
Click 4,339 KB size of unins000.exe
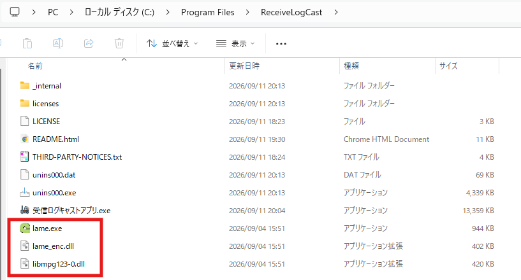coord(480,193)
